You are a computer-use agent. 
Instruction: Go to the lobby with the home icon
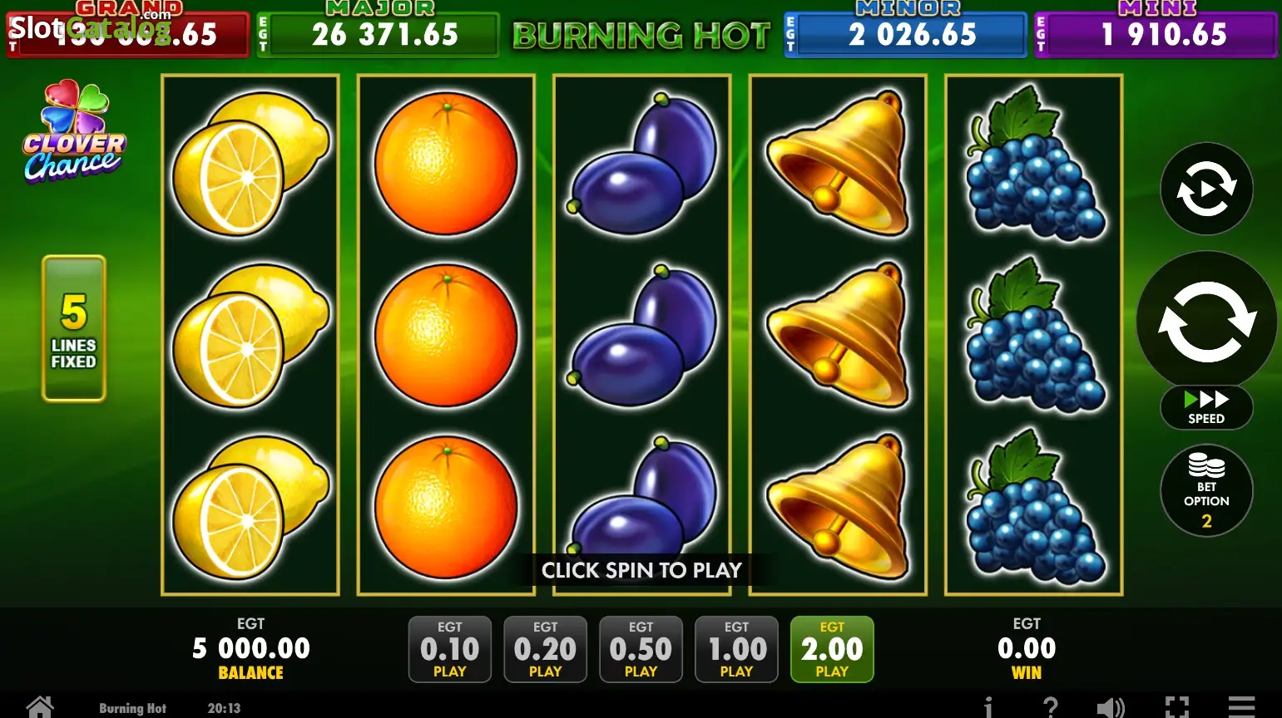tap(40, 707)
